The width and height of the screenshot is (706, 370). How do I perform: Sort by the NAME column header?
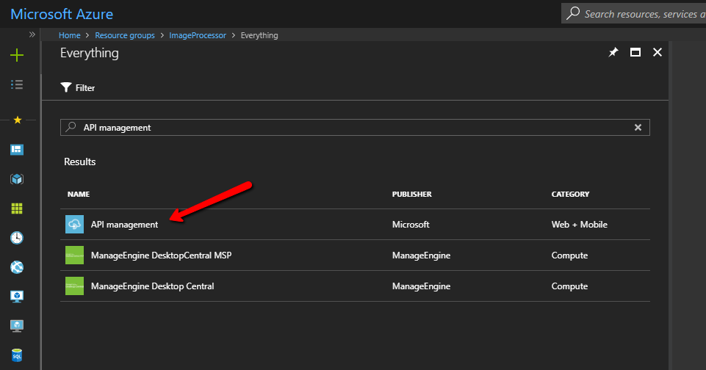click(x=79, y=194)
